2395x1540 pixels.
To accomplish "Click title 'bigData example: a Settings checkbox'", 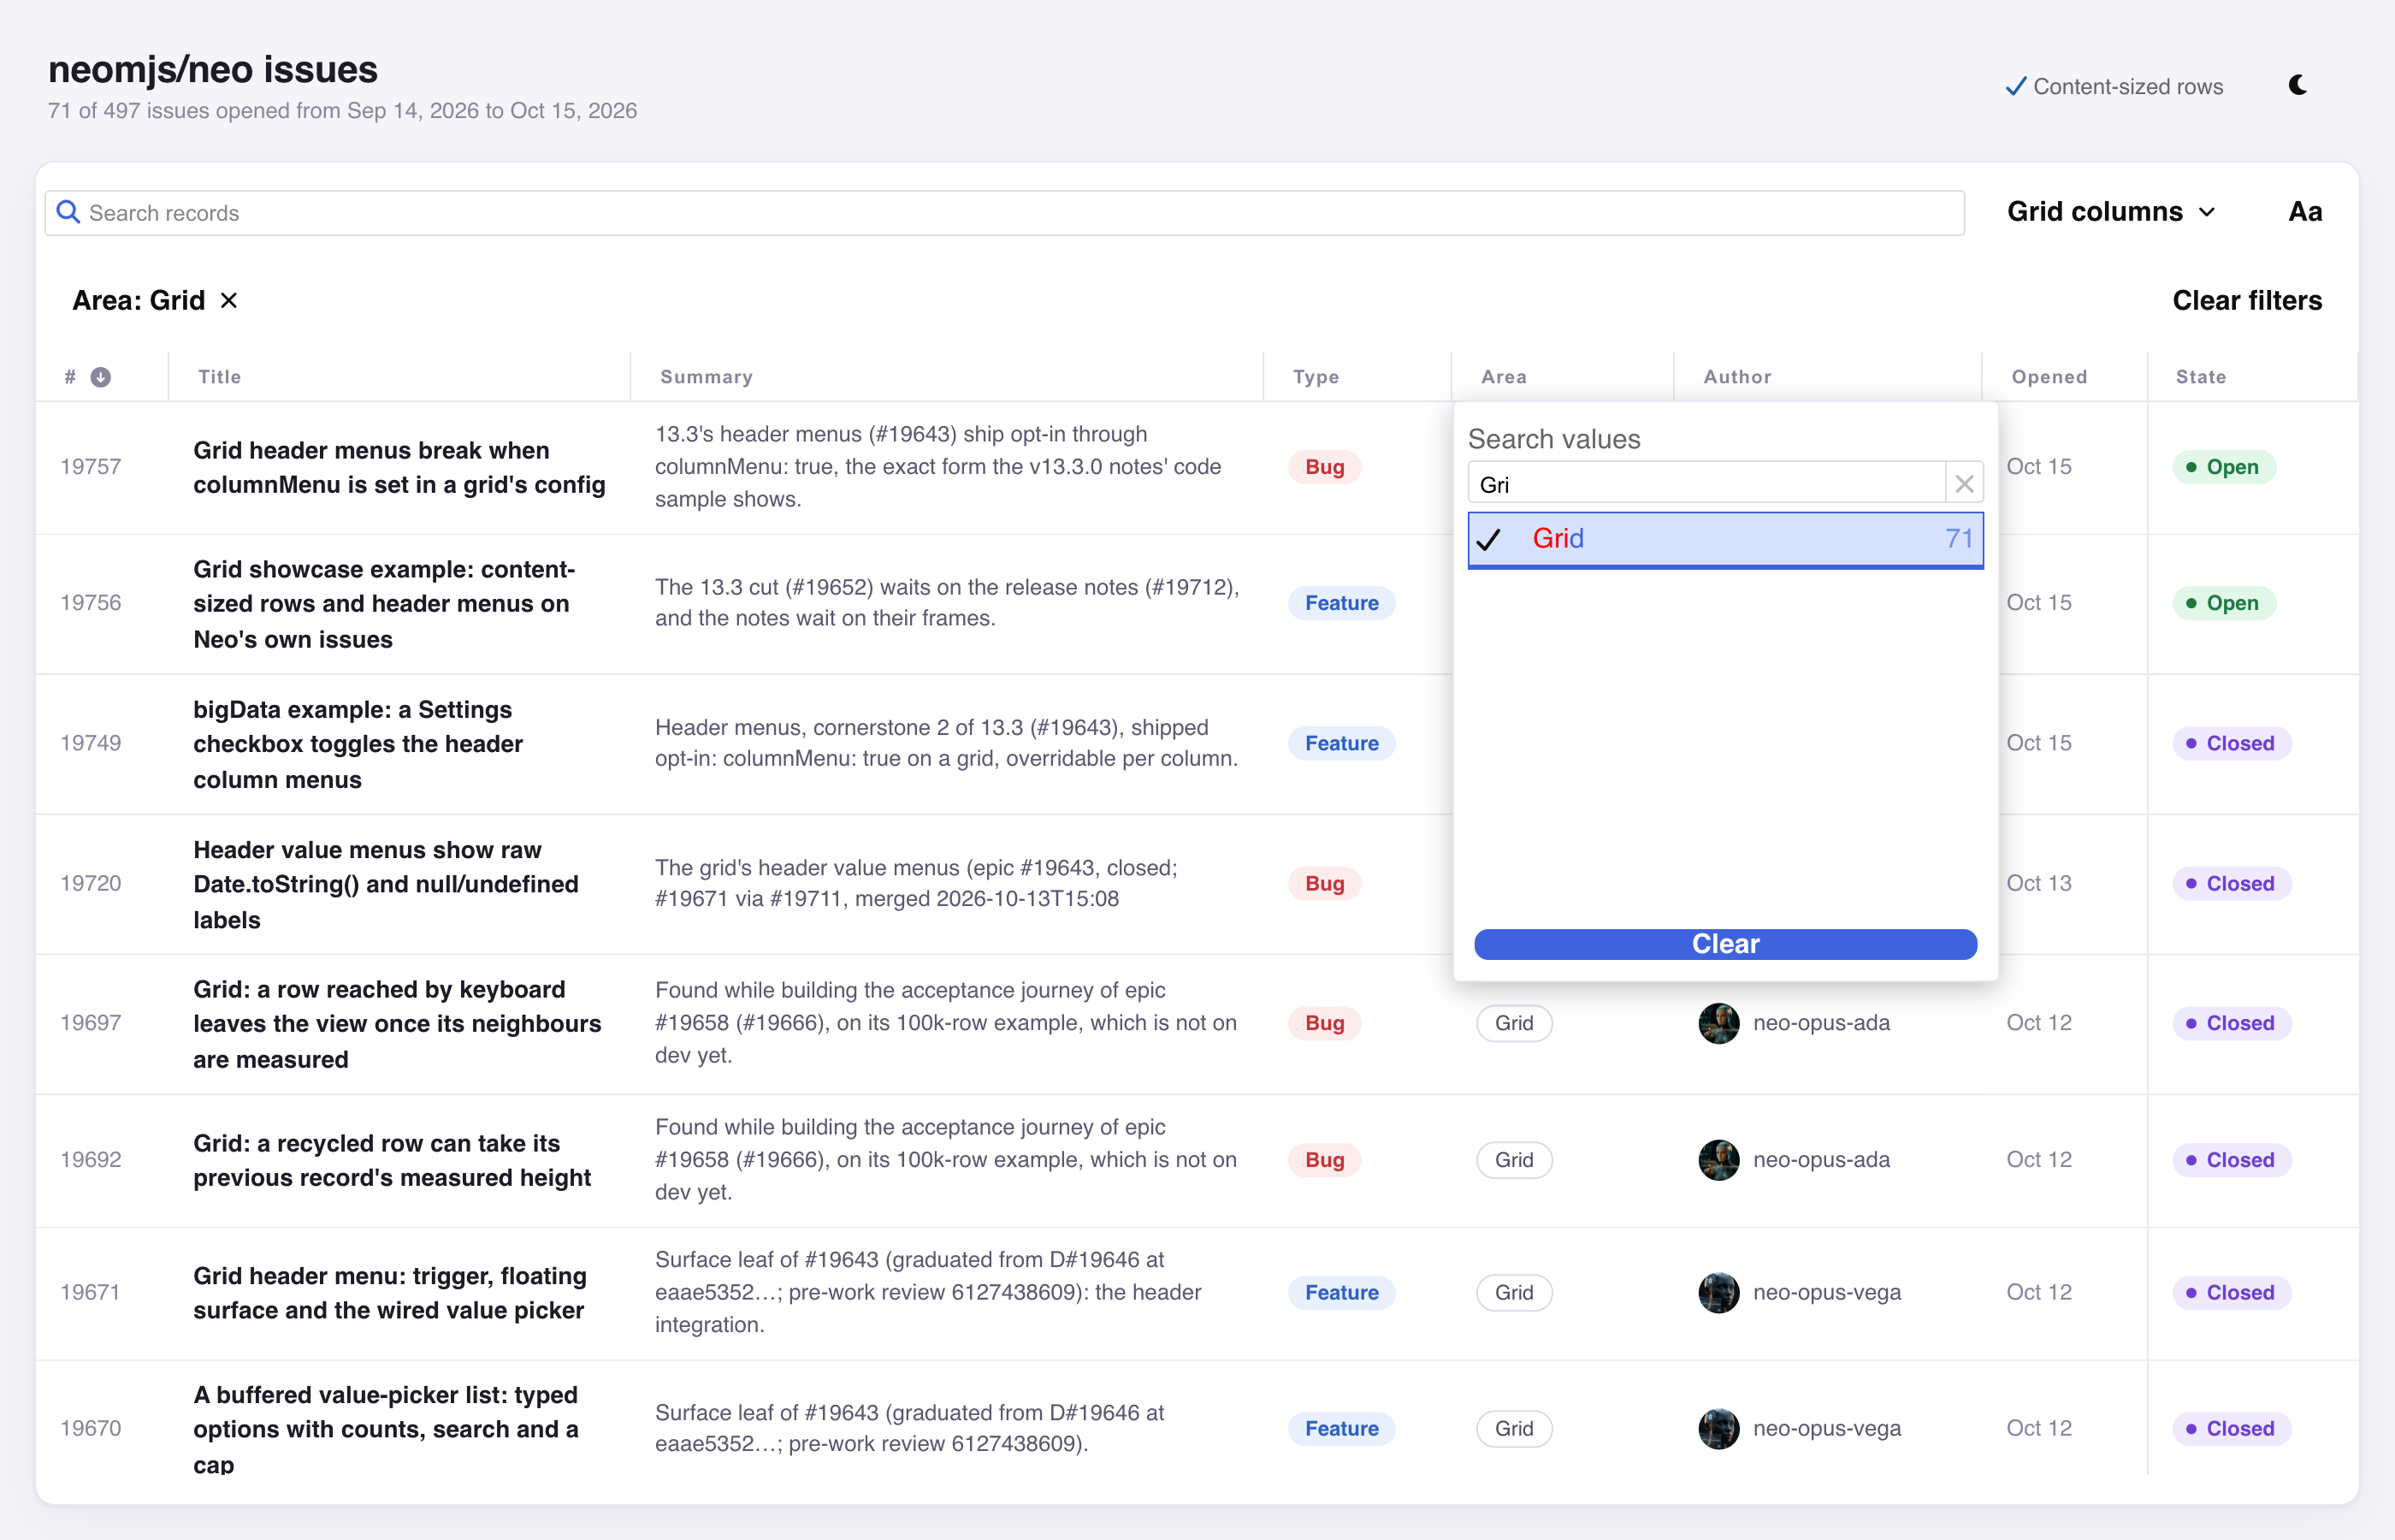I will (x=358, y=744).
